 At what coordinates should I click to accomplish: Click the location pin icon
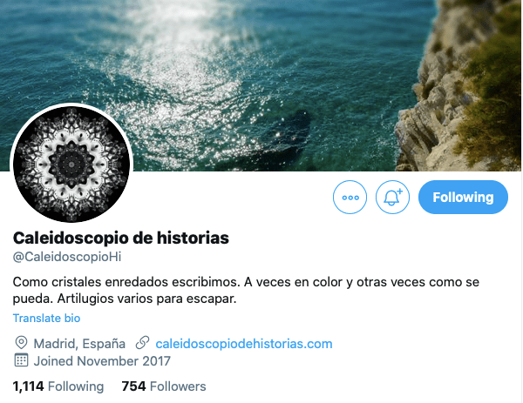[x=21, y=343]
